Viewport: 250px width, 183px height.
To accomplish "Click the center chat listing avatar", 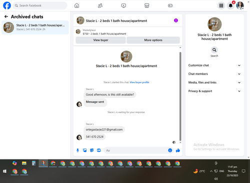I will click(x=126, y=56).
